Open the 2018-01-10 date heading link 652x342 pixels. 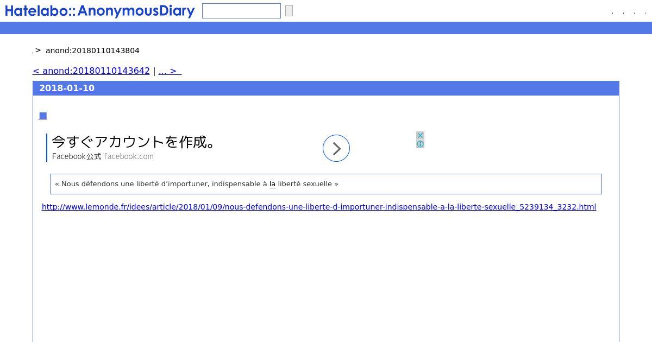[67, 88]
